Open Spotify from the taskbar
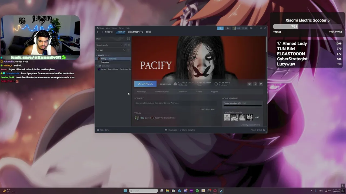The image size is (346, 194). pos(197,191)
